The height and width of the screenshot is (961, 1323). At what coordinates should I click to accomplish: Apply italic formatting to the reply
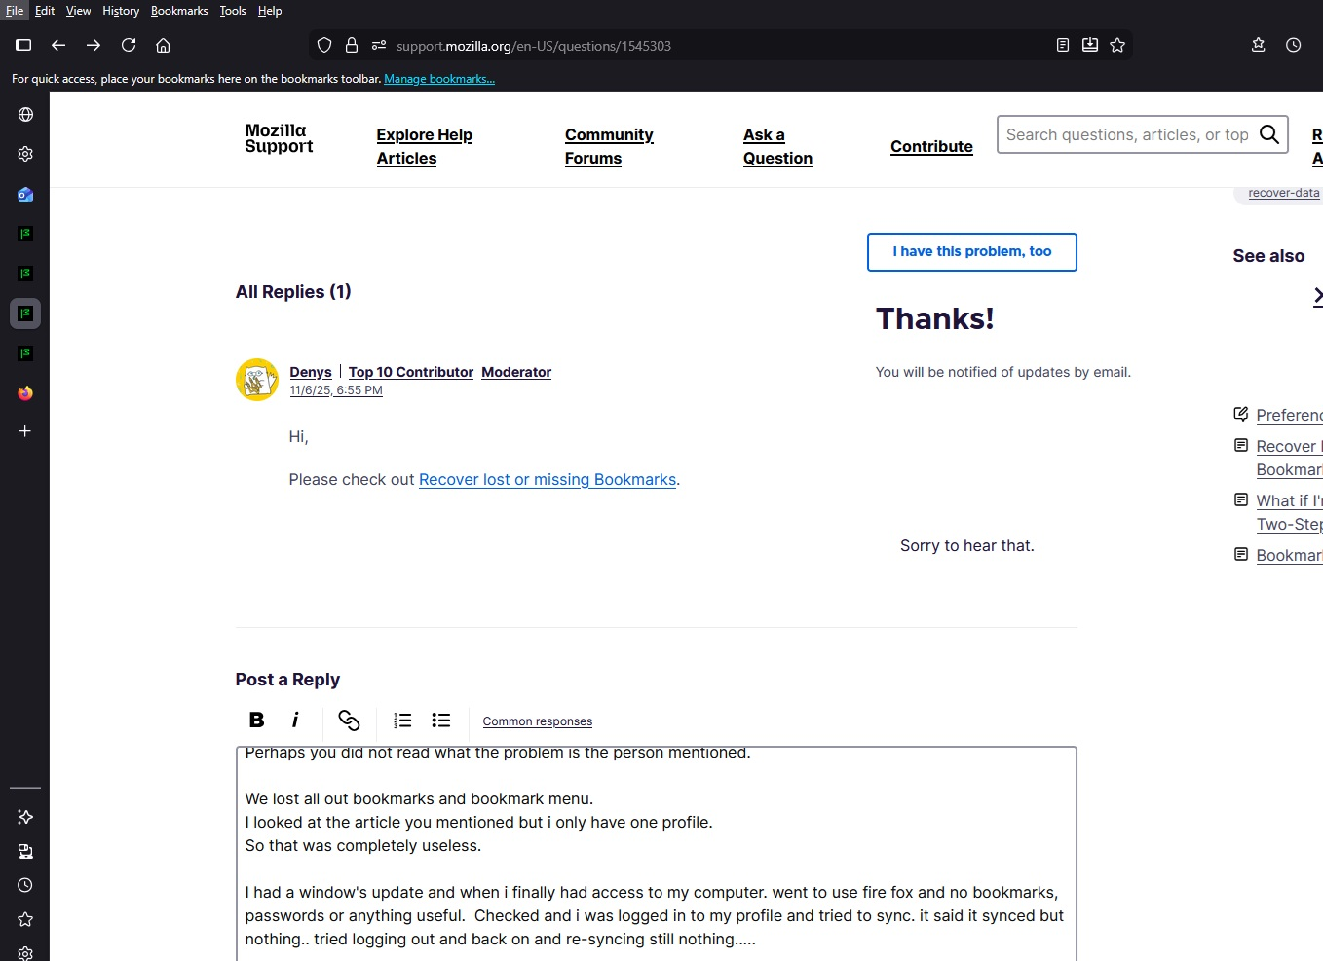[x=295, y=720]
